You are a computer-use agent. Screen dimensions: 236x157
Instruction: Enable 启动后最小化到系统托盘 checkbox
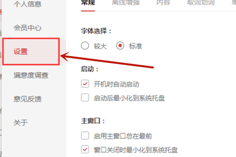click(x=85, y=98)
